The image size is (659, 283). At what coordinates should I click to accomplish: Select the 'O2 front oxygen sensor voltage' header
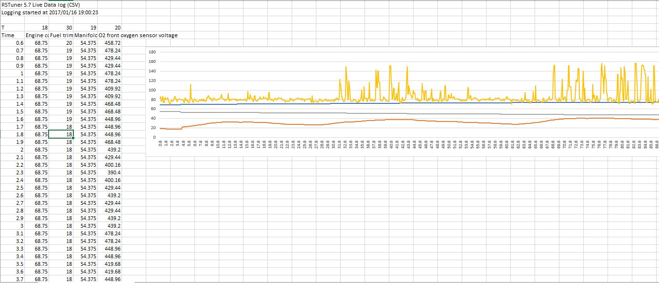[x=138, y=35]
